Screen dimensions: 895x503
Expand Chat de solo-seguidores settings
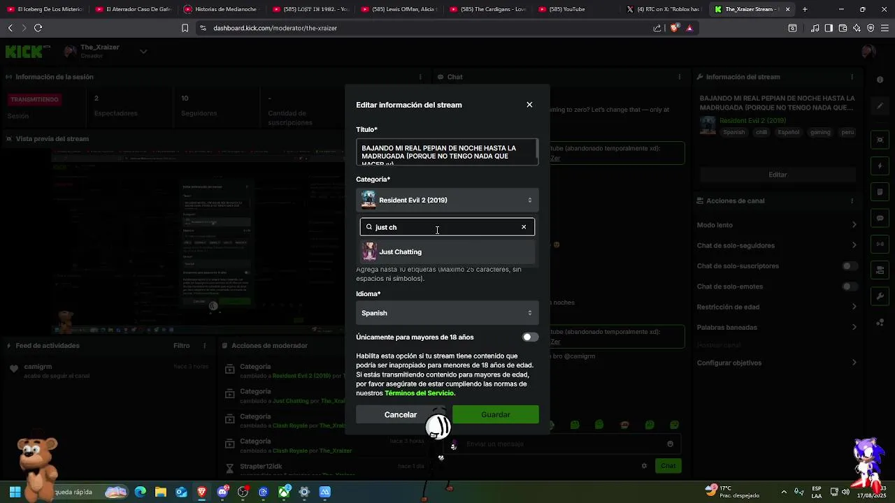[x=854, y=245]
